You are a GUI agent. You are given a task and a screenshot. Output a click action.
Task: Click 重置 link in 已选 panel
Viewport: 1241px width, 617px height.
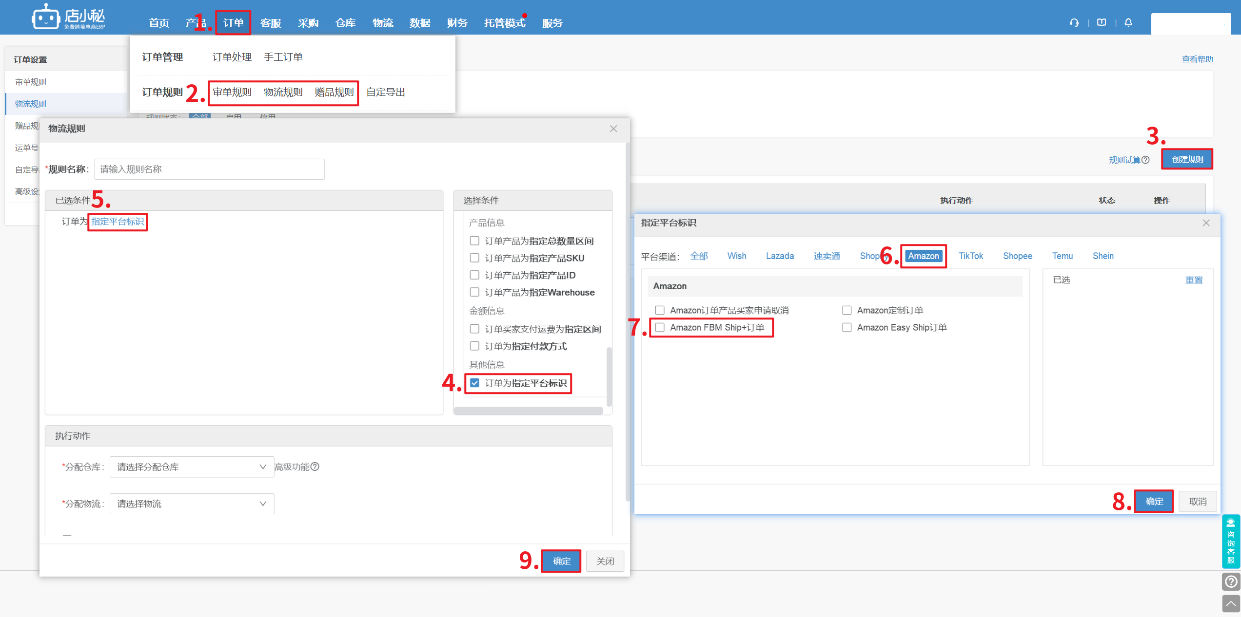click(x=1194, y=280)
